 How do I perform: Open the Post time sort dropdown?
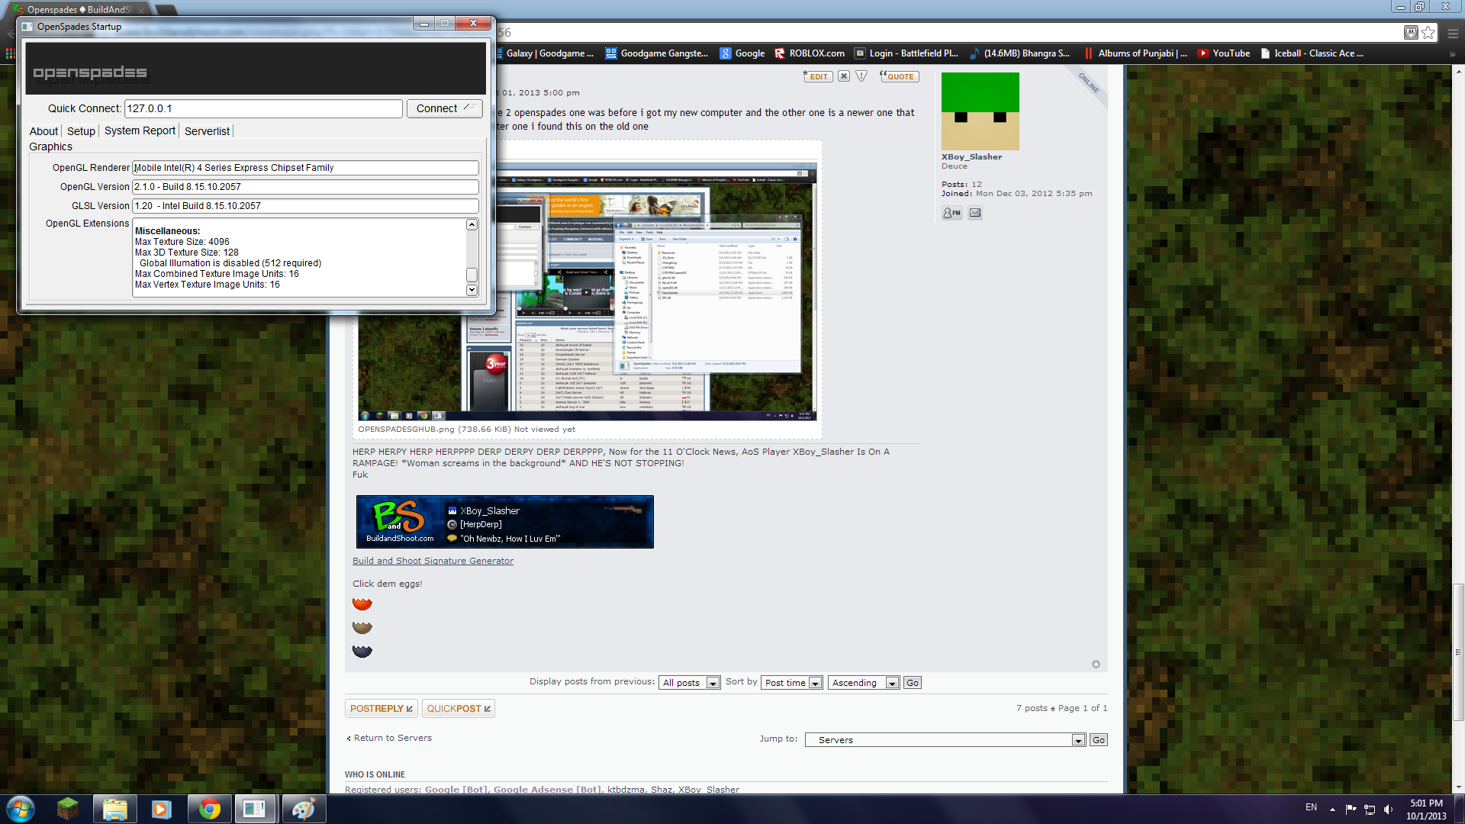pos(793,683)
